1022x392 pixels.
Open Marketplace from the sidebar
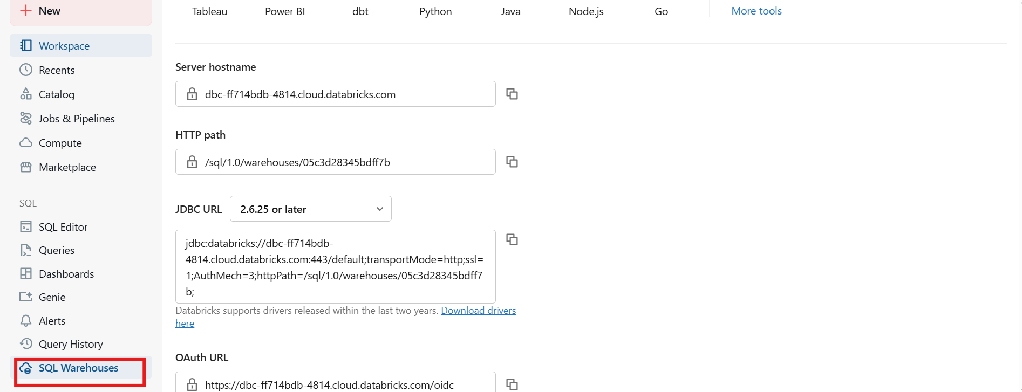pyautogui.click(x=67, y=167)
